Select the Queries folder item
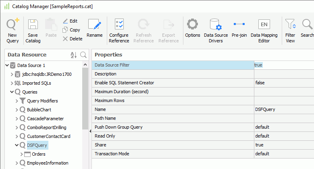The height and width of the screenshot is (169, 314). click(30, 92)
